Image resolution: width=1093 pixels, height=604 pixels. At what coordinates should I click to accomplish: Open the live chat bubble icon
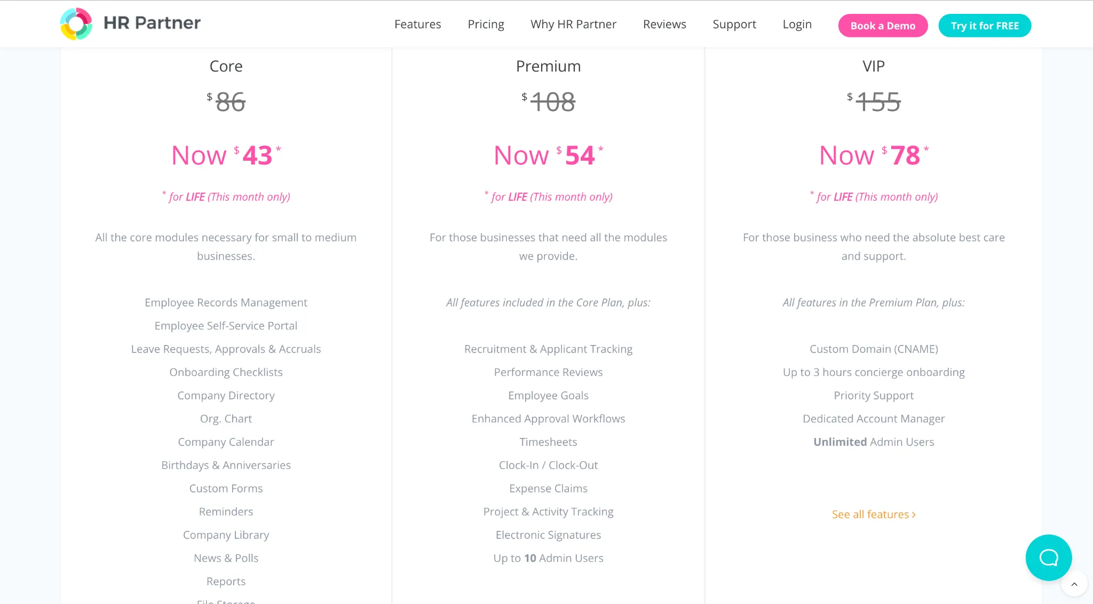[x=1048, y=558]
